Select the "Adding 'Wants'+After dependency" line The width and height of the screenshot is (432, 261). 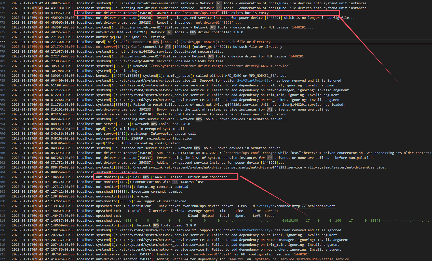184,259
